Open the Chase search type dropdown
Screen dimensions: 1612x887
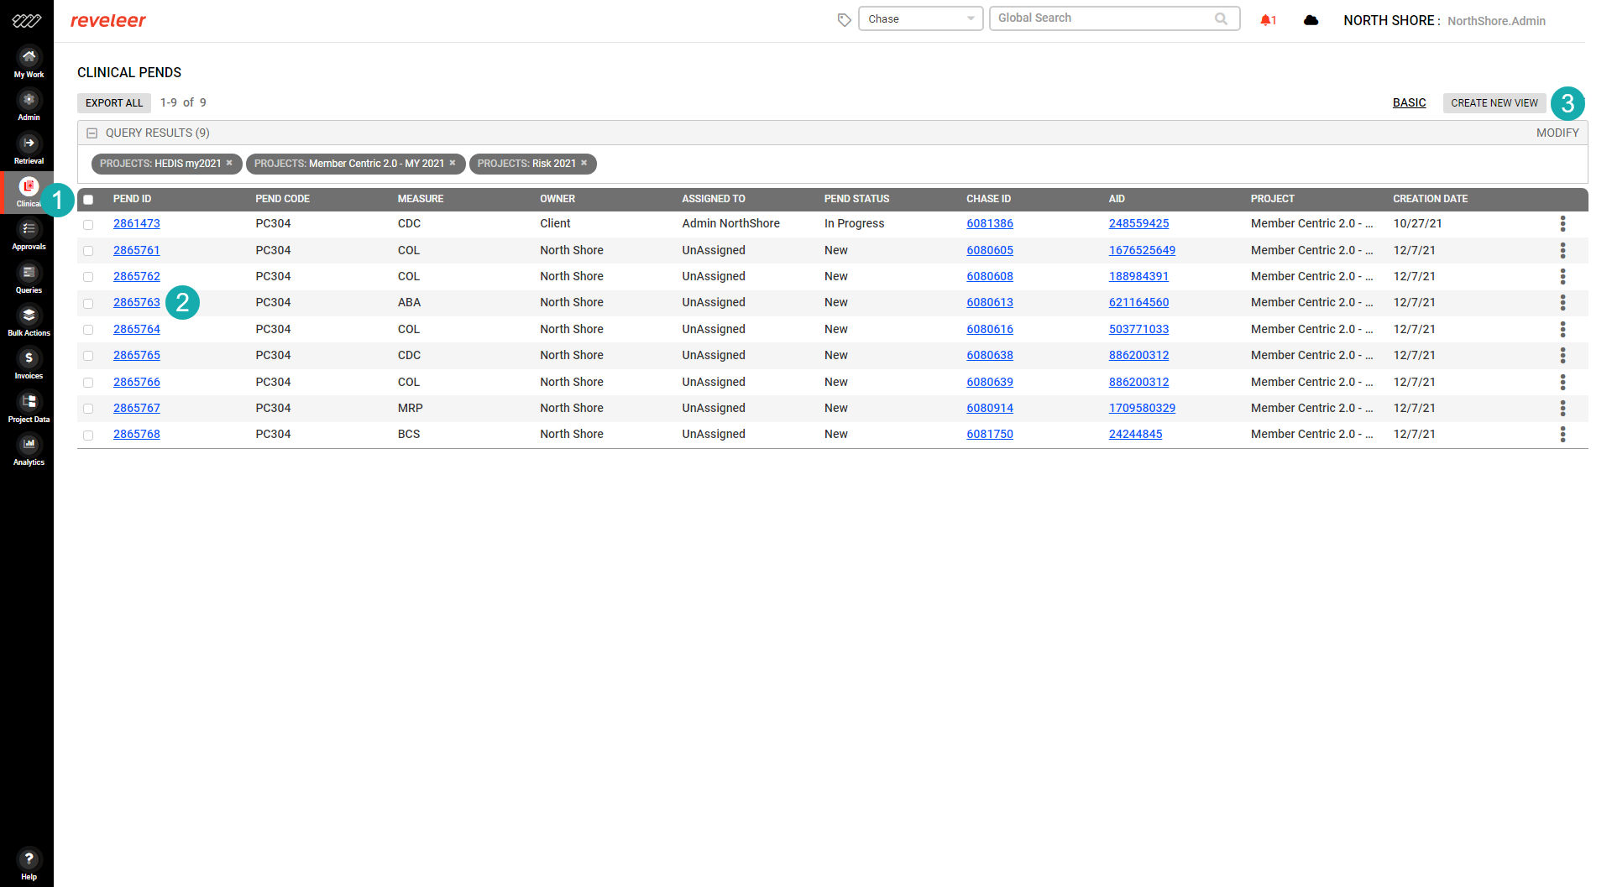coord(920,18)
